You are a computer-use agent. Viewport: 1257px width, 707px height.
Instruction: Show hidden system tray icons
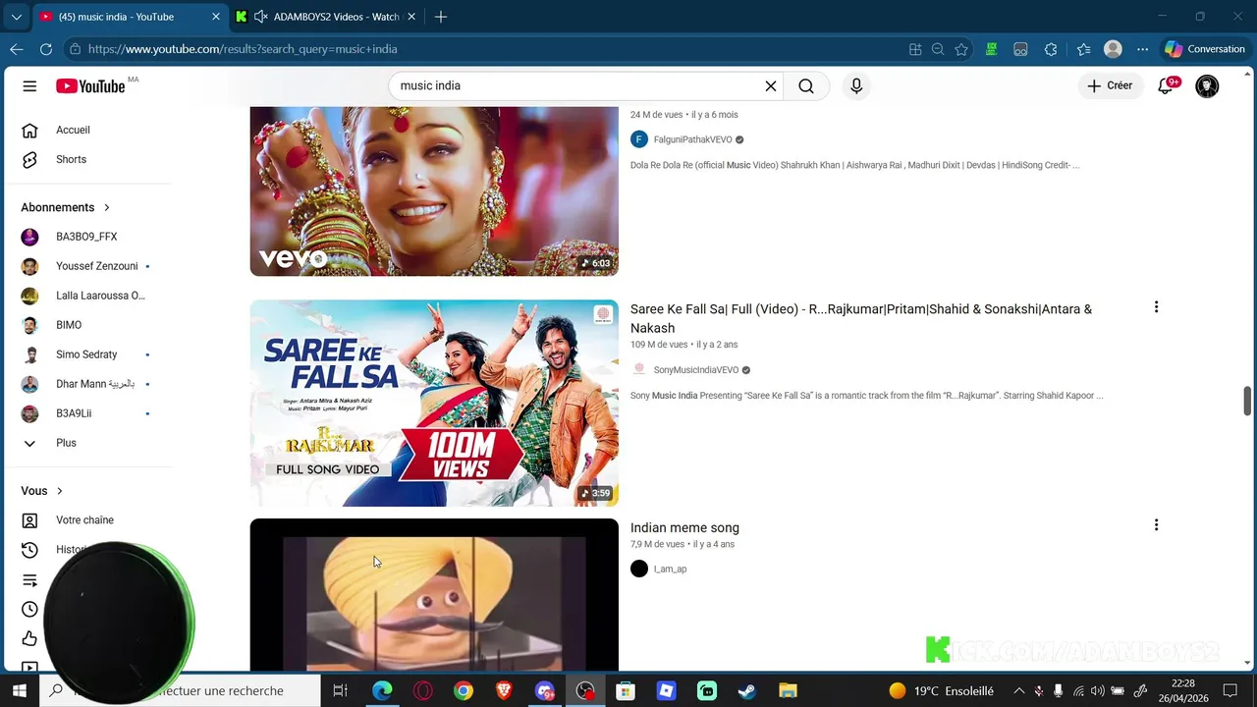(1018, 691)
